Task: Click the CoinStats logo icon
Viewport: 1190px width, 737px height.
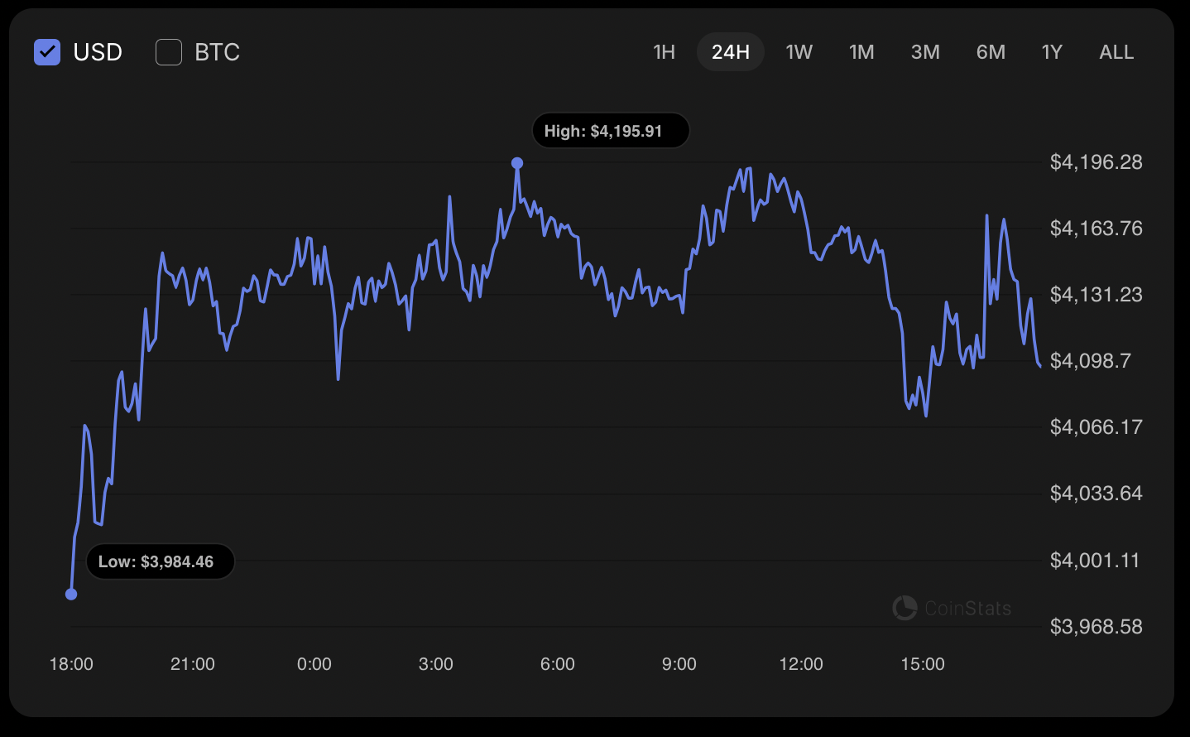Action: pyautogui.click(x=904, y=608)
